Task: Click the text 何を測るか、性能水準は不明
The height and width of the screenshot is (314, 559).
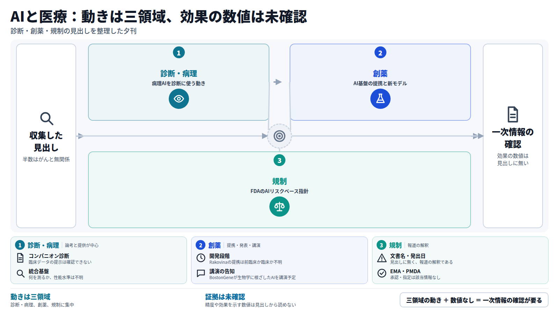Action: click(56, 277)
